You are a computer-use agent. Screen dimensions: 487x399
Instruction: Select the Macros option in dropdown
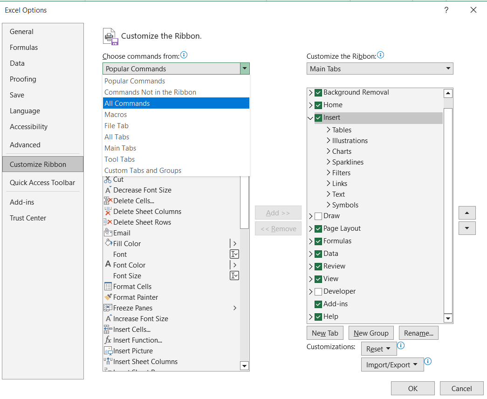click(x=176, y=114)
